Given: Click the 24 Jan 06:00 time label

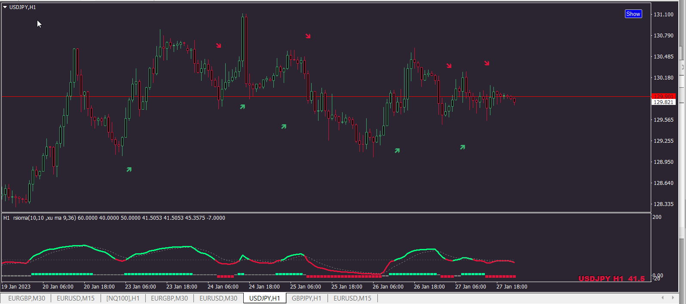Looking at the screenshot, I should click(223, 286).
